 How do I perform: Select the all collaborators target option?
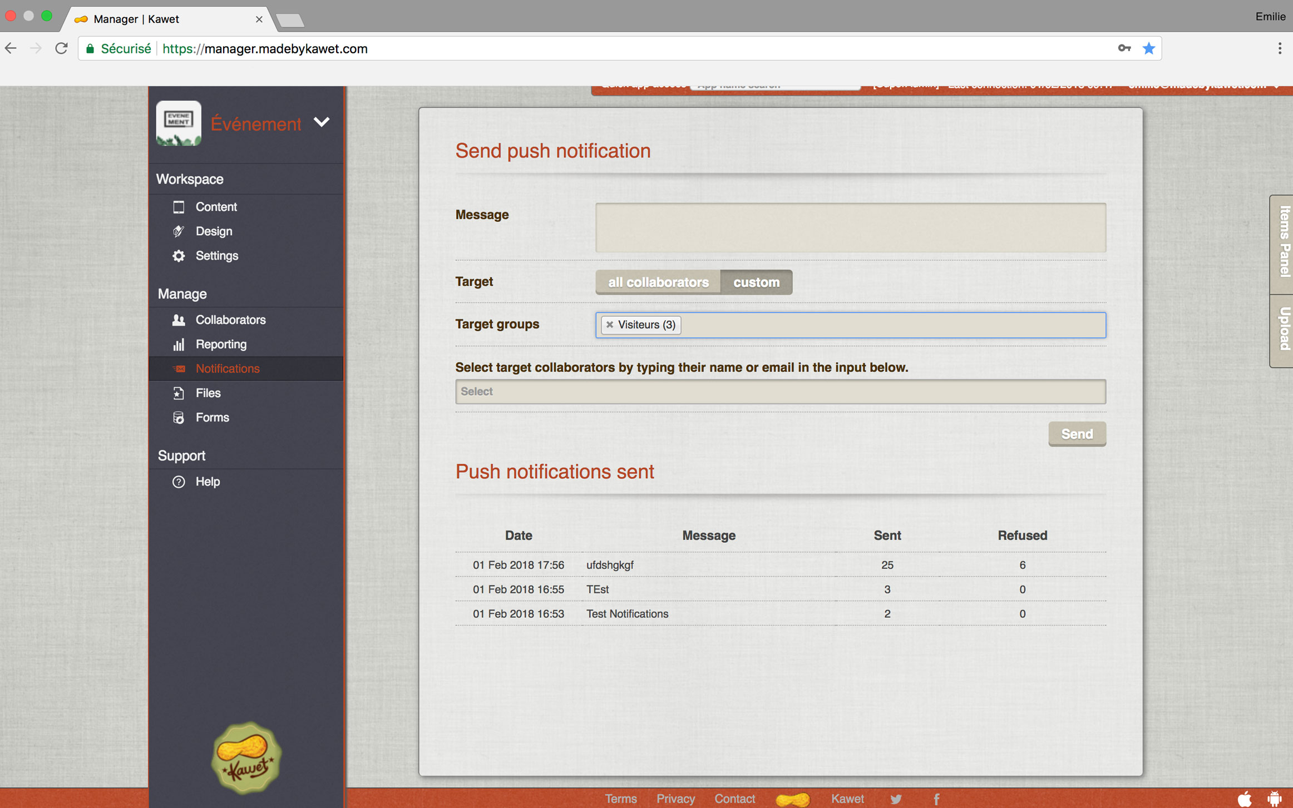658,282
